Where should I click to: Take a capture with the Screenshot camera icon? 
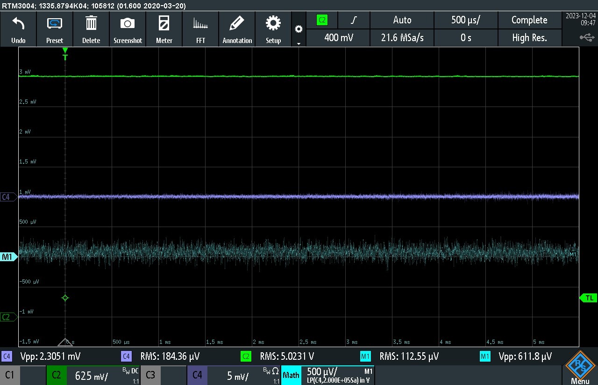coord(128,29)
